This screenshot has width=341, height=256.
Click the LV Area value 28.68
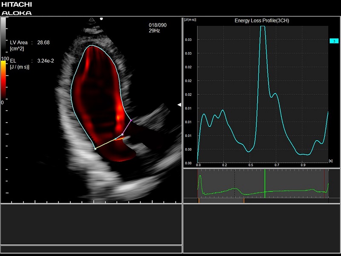point(43,43)
